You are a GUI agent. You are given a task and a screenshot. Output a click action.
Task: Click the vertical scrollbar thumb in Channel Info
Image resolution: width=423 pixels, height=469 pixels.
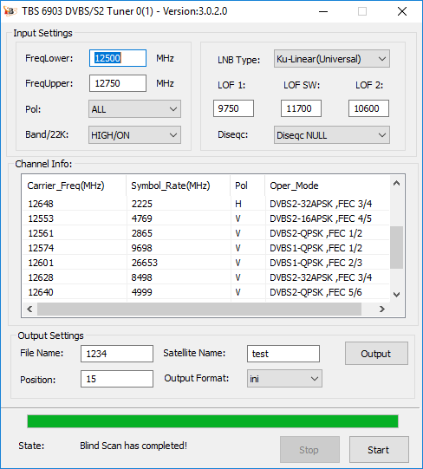coord(396,248)
